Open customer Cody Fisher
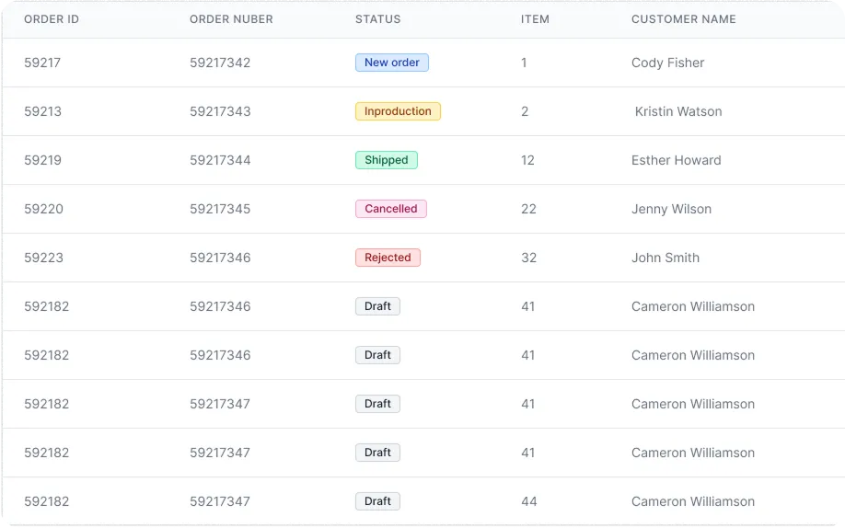Viewport: 845px width, 528px height. [x=667, y=63]
